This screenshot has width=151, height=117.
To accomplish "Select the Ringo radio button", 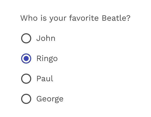I will [26, 59].
